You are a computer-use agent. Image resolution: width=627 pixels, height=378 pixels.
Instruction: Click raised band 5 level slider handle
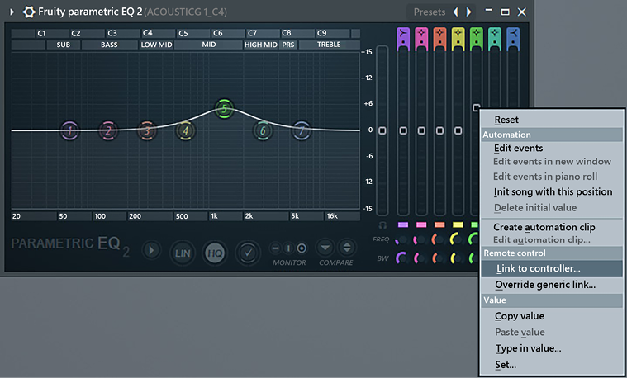pyautogui.click(x=476, y=108)
